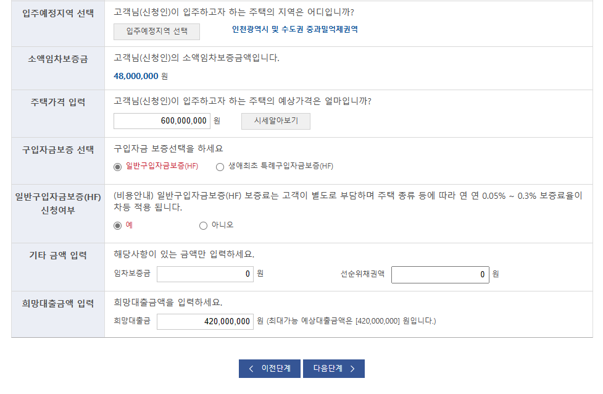Select 생애최초 특례구입자금보증(HF) option
Screen dimensions: 603x394
[x=219, y=167]
